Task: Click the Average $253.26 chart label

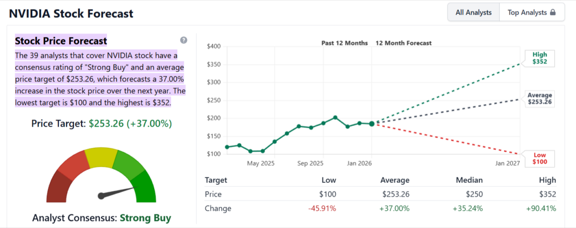Action: (540, 98)
